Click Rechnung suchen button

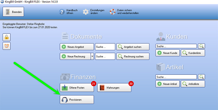point(133,56)
